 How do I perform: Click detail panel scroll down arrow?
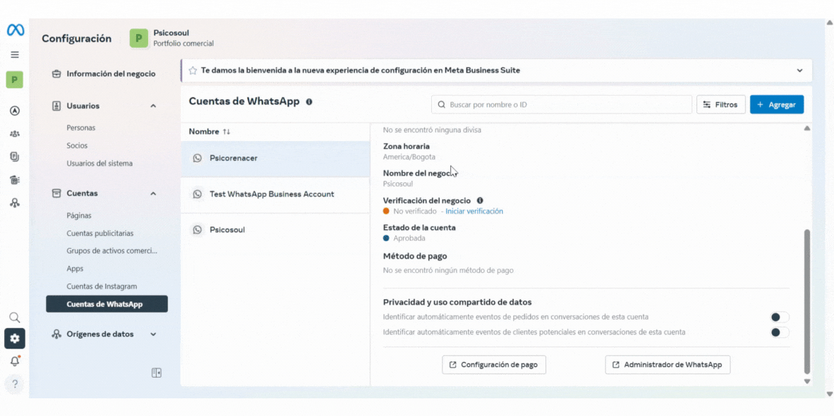[807, 381]
